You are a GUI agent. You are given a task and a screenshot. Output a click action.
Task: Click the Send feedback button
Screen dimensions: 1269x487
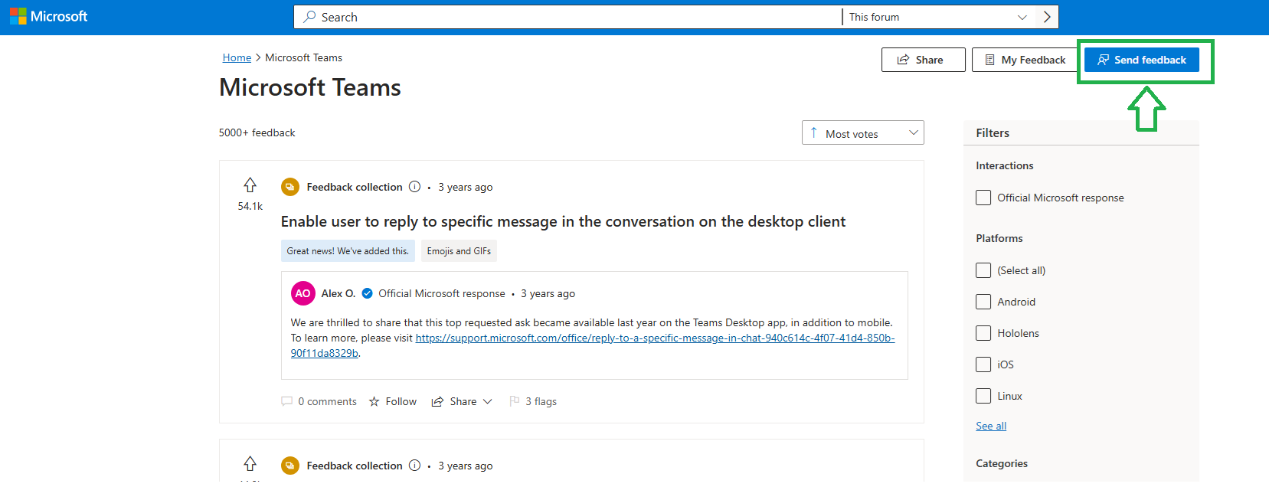[x=1141, y=60]
